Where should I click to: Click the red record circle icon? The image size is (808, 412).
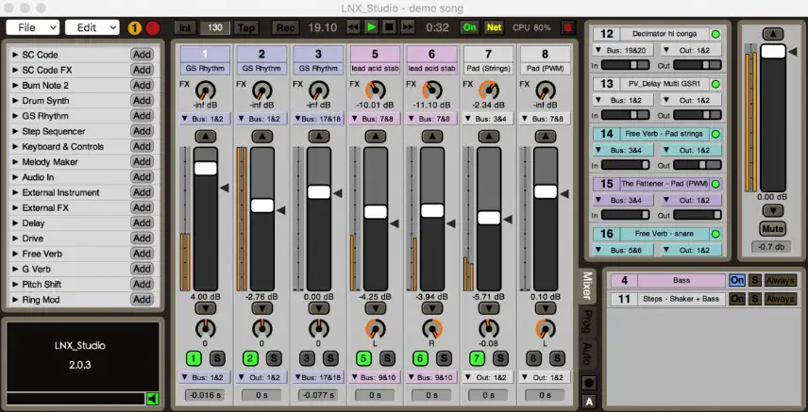[x=153, y=27]
